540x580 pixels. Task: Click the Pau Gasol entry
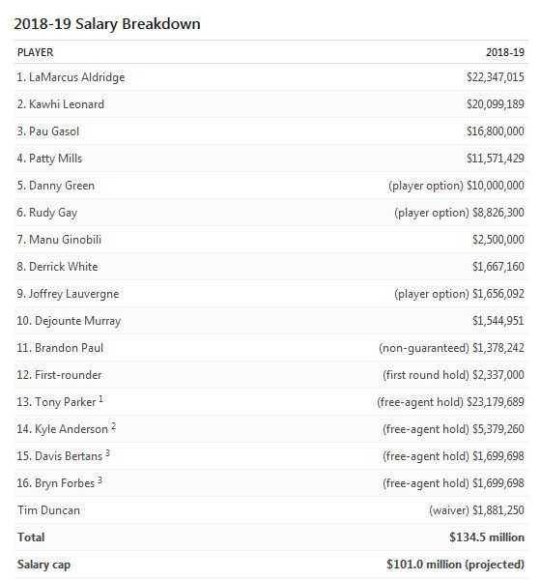[48, 131]
